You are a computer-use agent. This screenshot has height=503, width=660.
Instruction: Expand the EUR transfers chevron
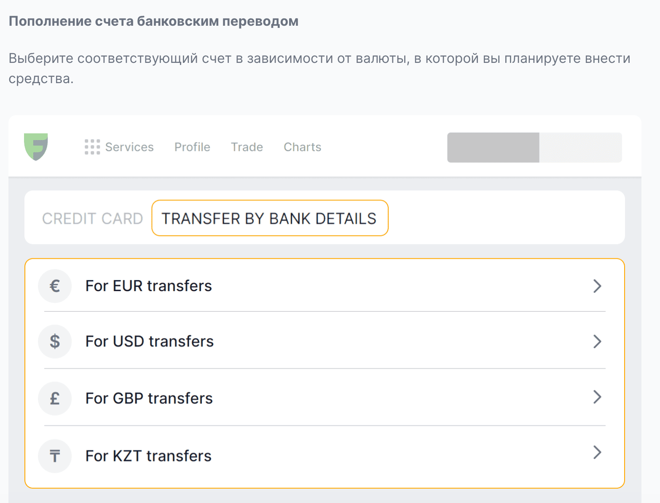click(x=597, y=286)
